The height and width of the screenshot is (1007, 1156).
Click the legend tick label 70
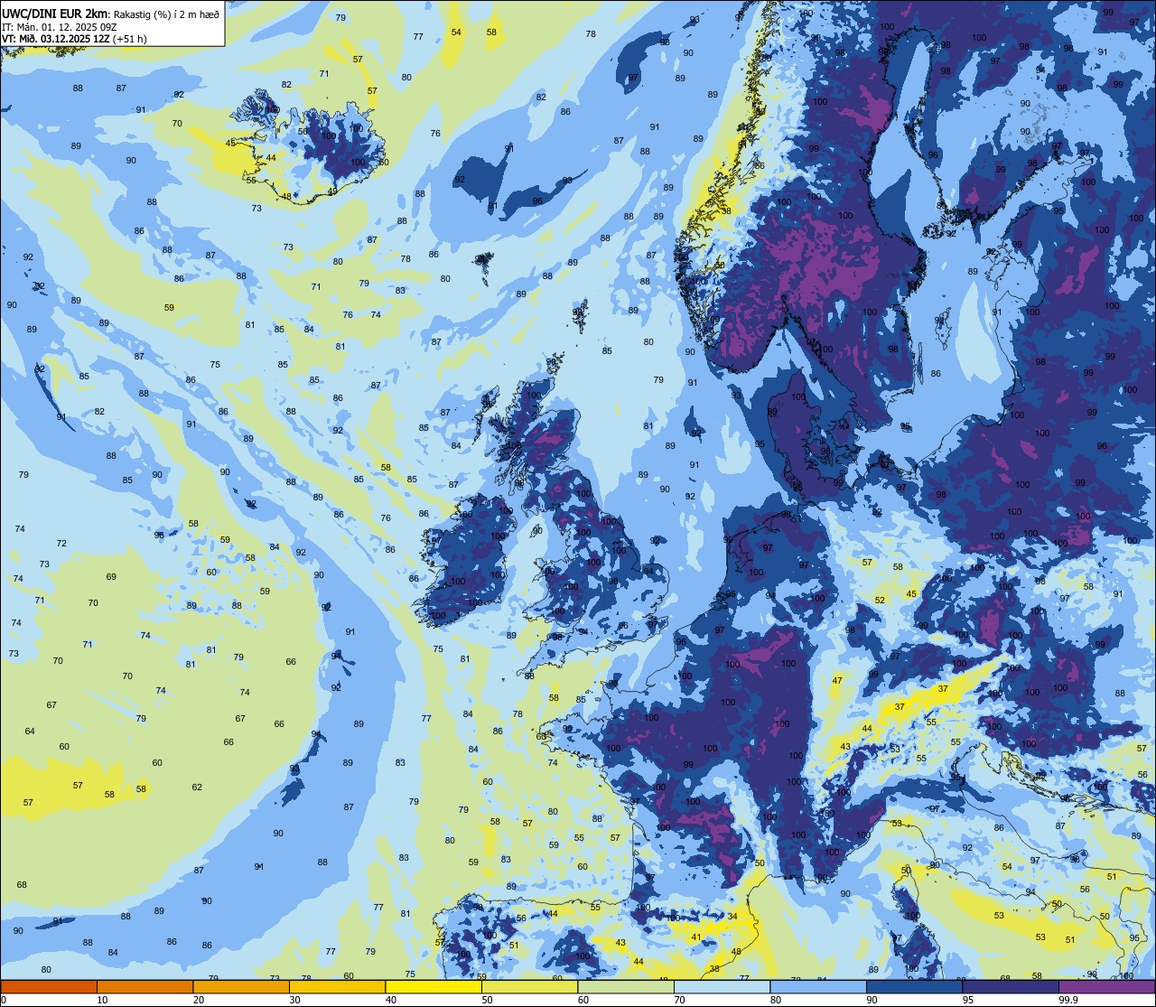[679, 1000]
